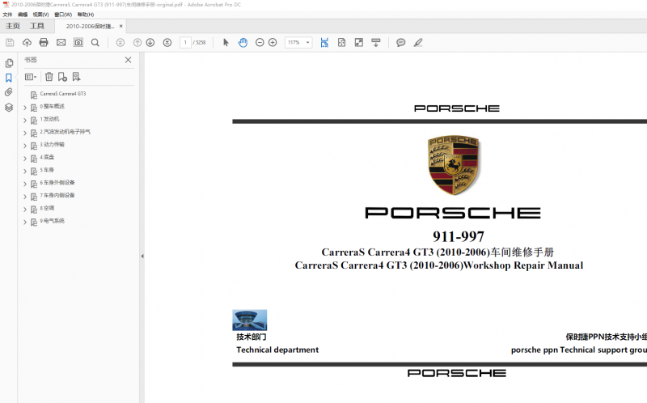
Task: Close the bookmarks panel
Action: (129, 60)
